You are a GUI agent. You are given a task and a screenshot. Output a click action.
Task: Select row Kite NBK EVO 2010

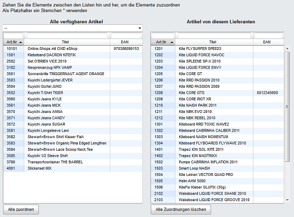click(x=217, y=112)
